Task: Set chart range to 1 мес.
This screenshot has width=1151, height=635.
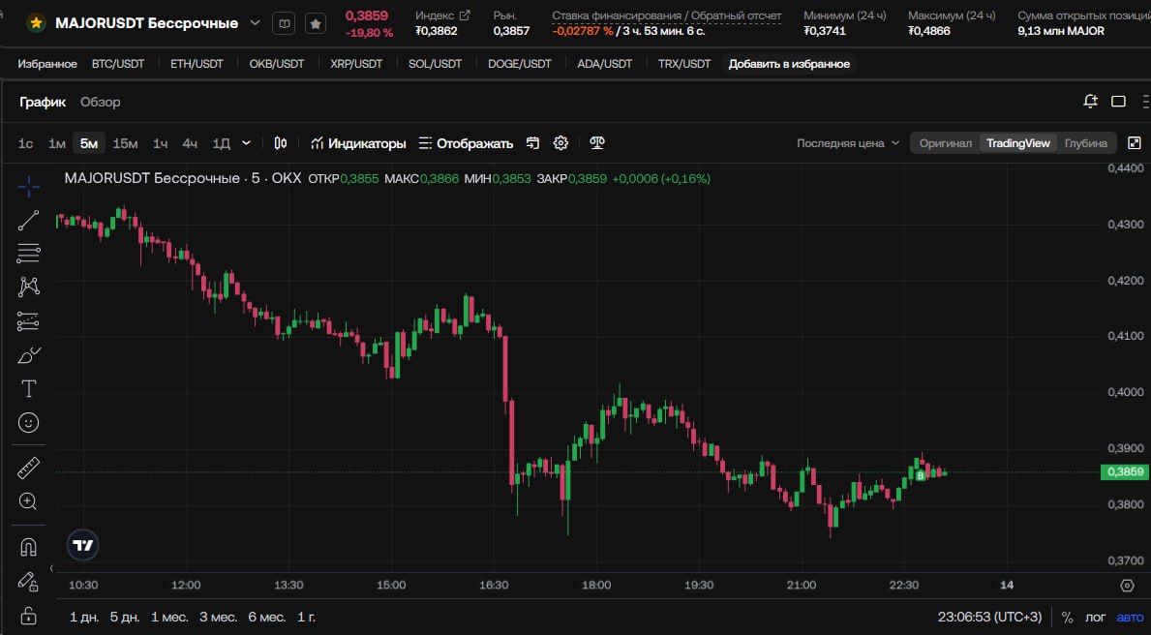Action: click(x=169, y=618)
